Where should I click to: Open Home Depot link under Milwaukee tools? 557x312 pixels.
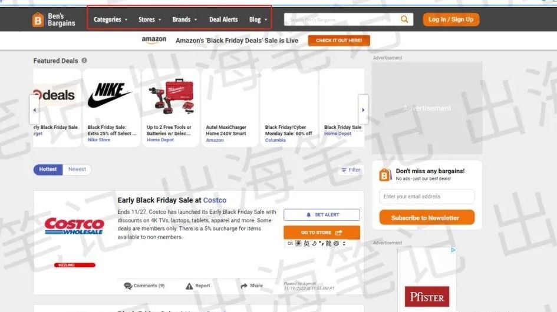point(160,140)
